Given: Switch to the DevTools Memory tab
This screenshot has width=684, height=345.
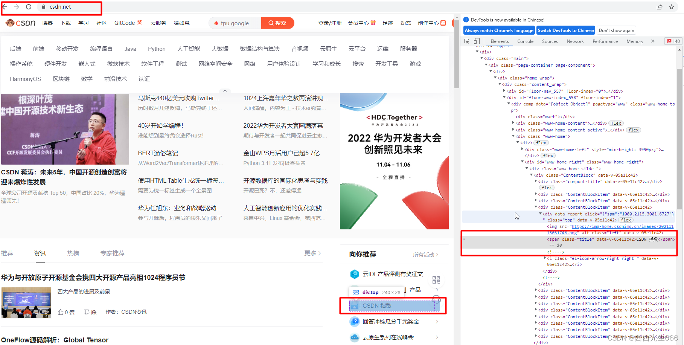Looking at the screenshot, I should click(x=635, y=41).
